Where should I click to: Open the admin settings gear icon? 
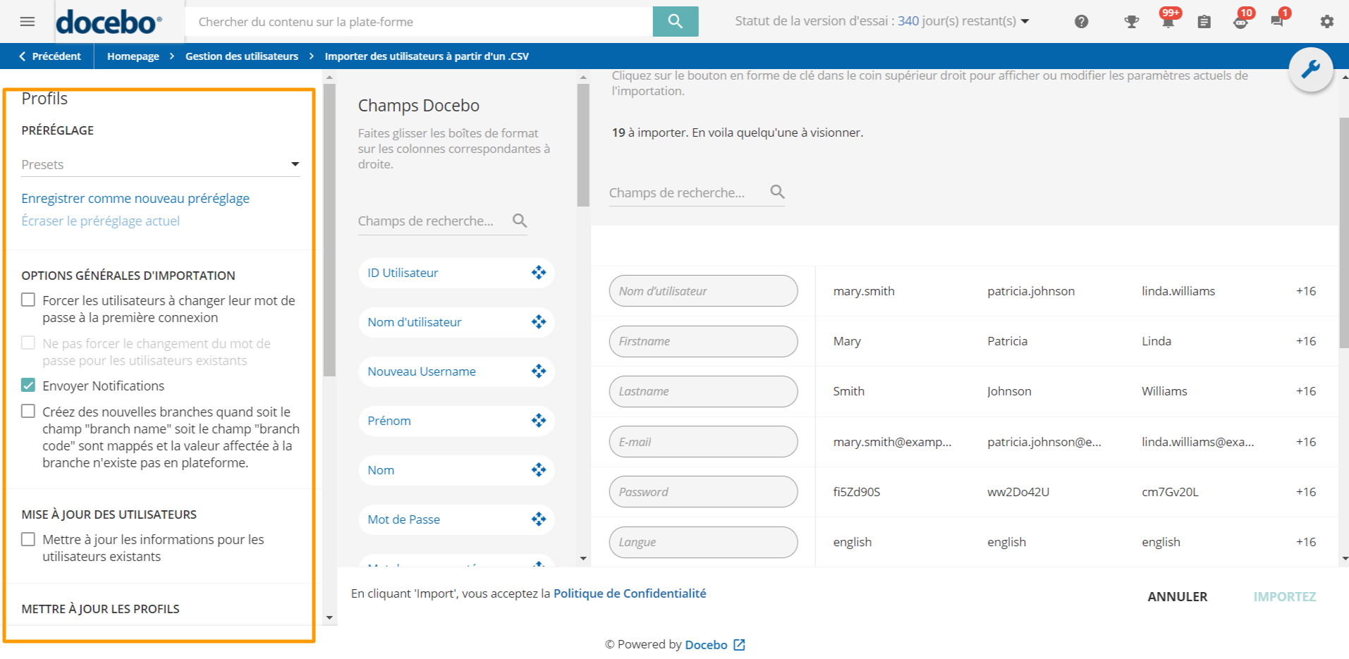(x=1326, y=22)
